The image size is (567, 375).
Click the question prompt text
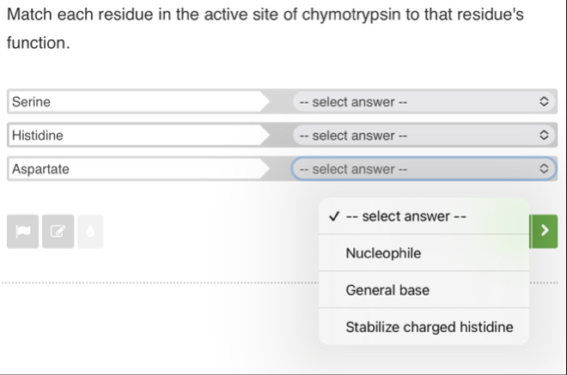(x=265, y=16)
